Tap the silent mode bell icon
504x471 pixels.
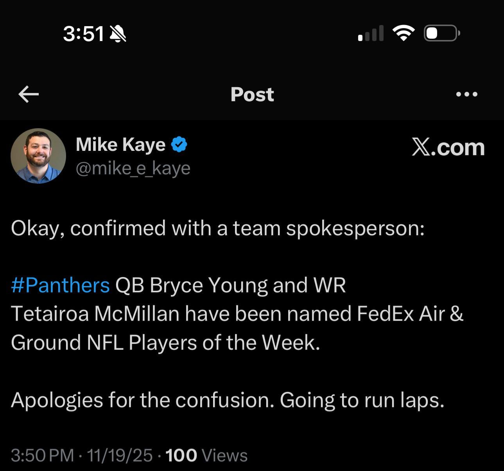point(118,34)
